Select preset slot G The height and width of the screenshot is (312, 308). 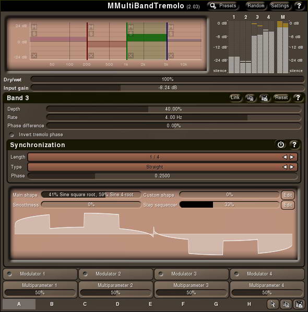click(216, 304)
